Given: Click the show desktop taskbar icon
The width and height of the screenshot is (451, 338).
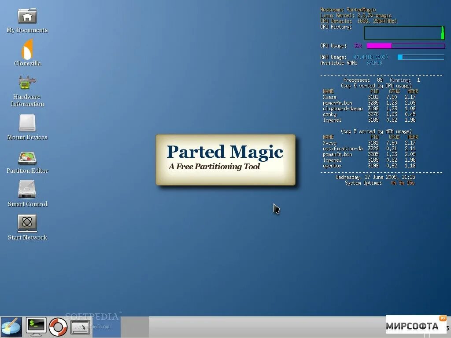Looking at the screenshot, I should [x=80, y=327].
